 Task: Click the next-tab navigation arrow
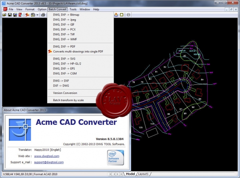(x=118, y=174)
